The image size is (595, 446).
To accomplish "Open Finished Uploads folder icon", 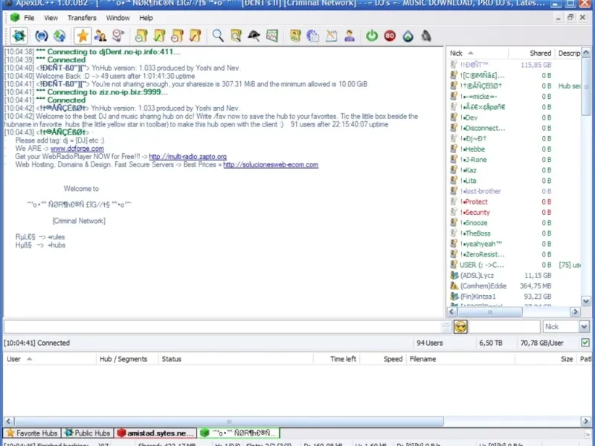I will pos(196,36).
